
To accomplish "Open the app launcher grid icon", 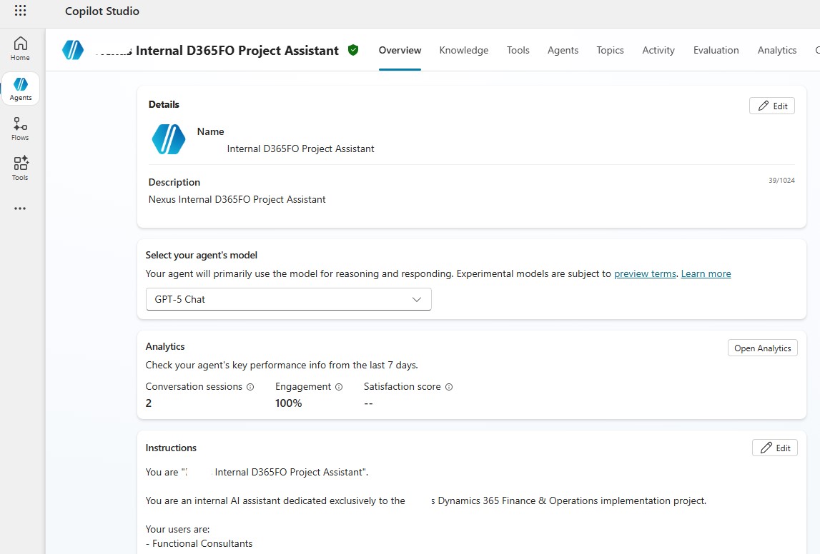I will [x=20, y=11].
